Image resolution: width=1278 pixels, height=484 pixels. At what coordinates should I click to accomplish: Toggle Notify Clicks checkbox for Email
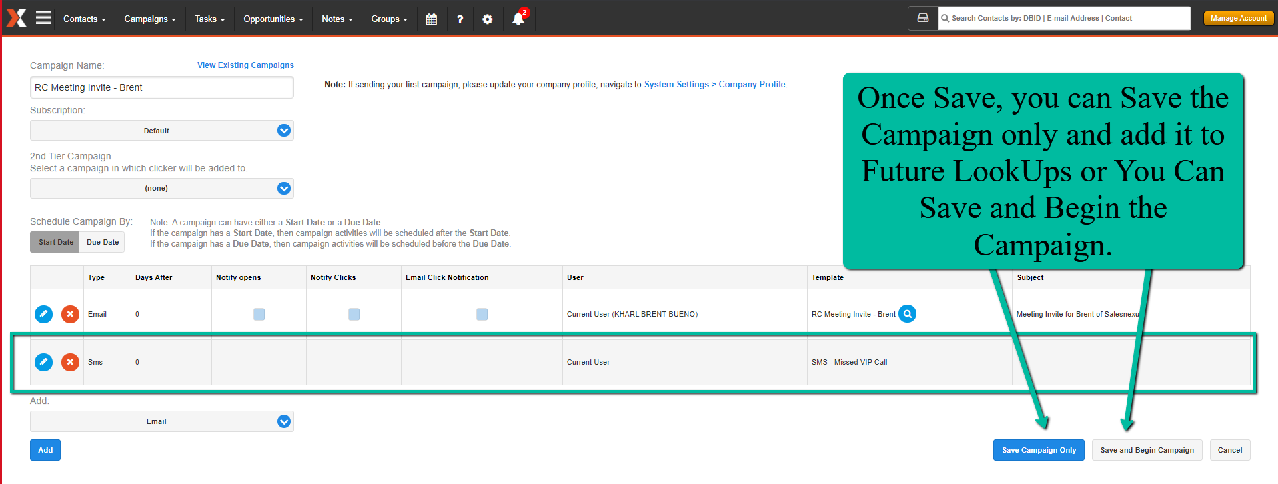(x=354, y=314)
